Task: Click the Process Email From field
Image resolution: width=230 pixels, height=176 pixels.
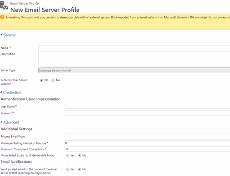Action: coord(147,136)
